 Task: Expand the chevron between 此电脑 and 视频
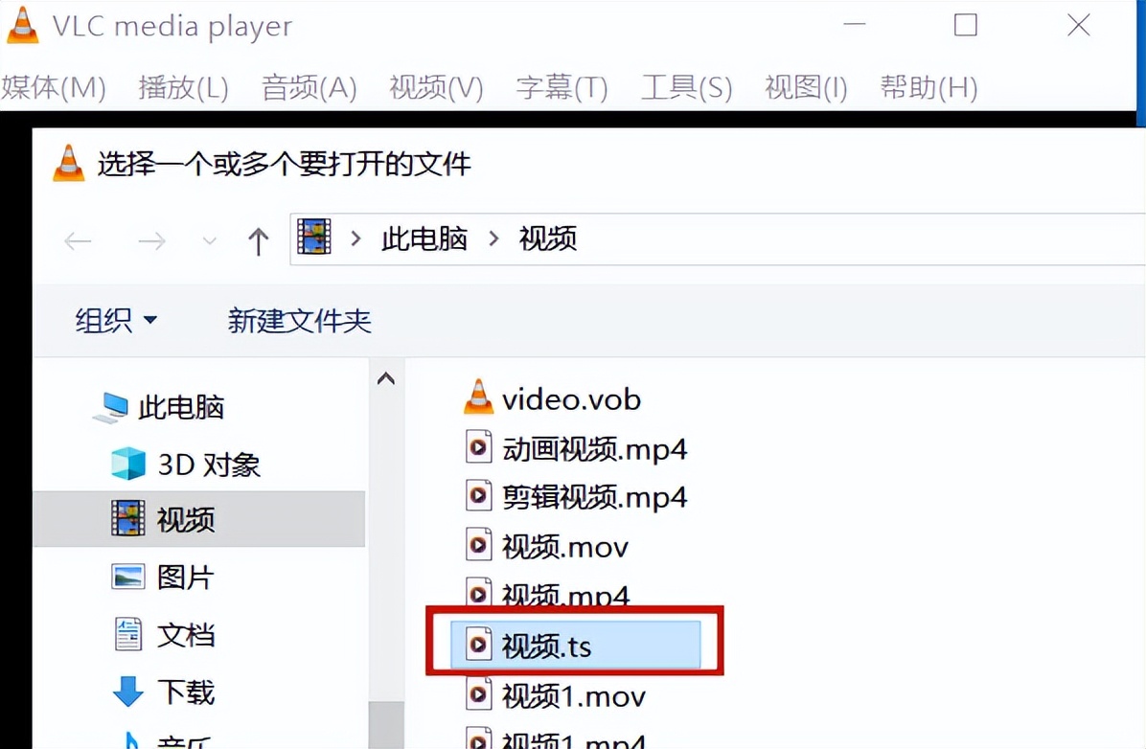point(494,238)
